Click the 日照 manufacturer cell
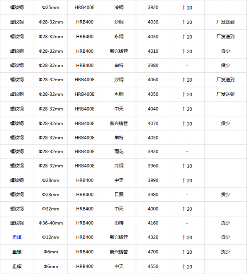248x274 pixels. point(119,194)
